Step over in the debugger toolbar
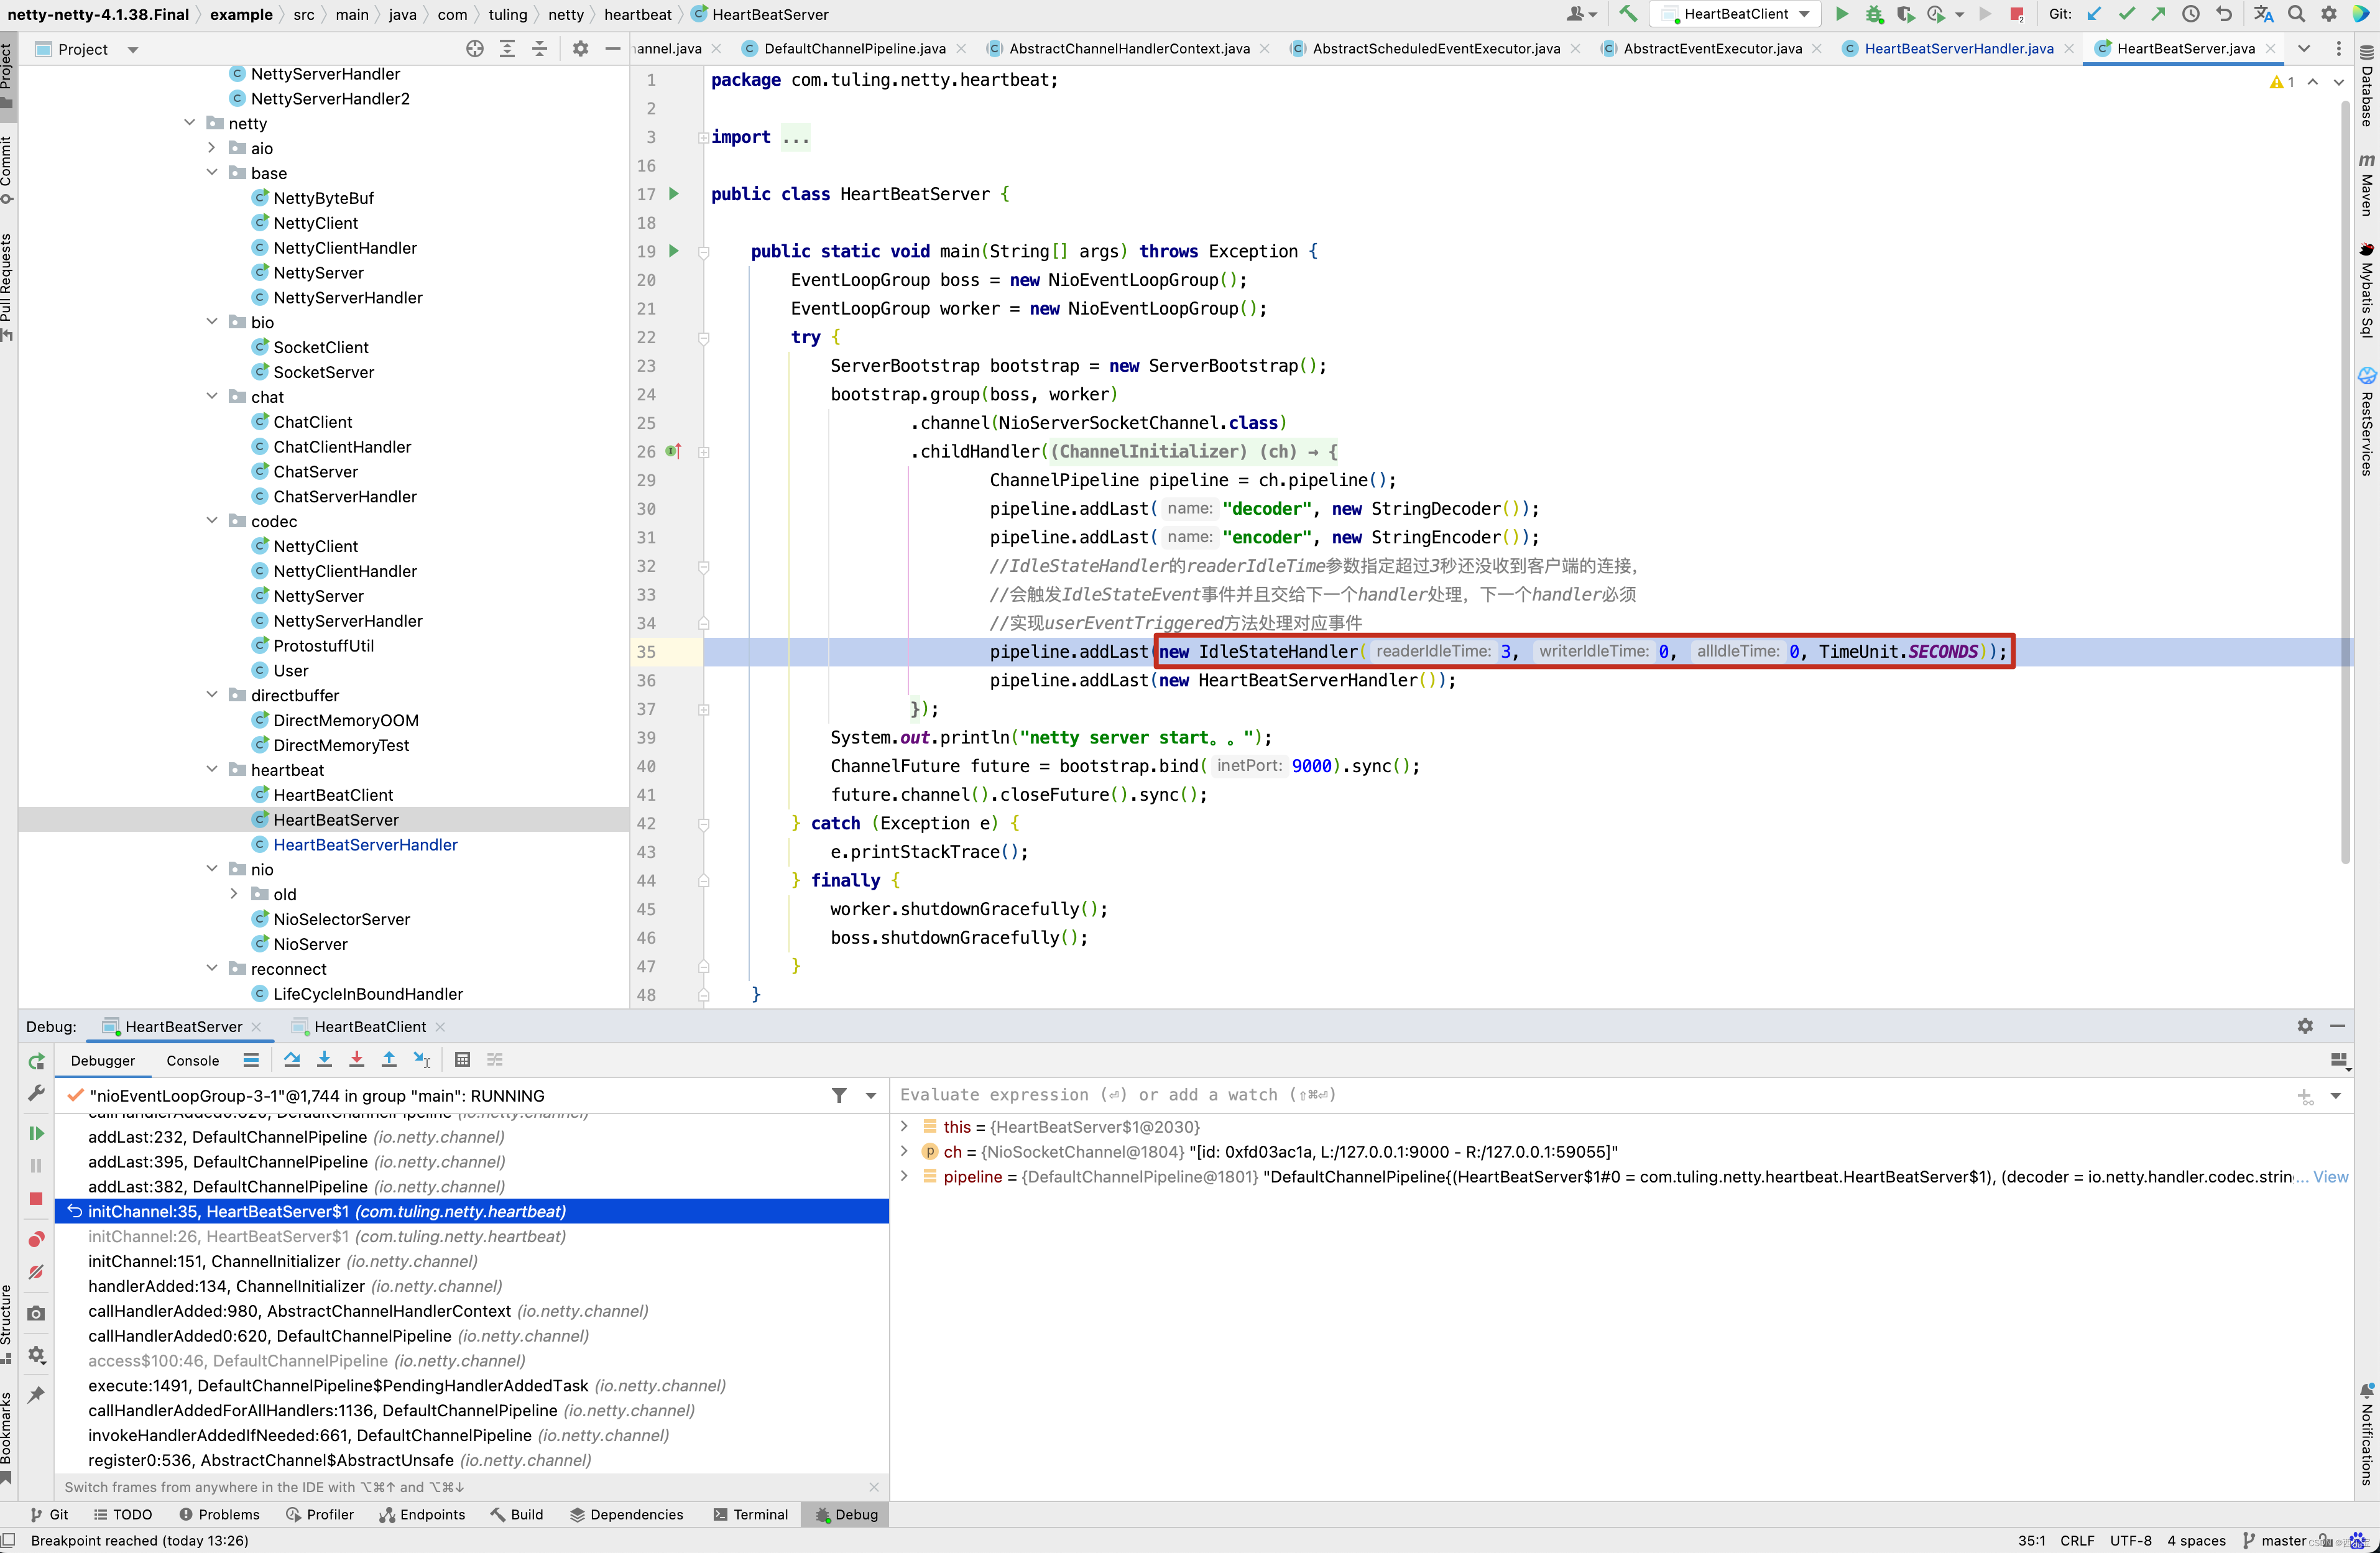This screenshot has width=2380, height=1553. (x=292, y=1059)
